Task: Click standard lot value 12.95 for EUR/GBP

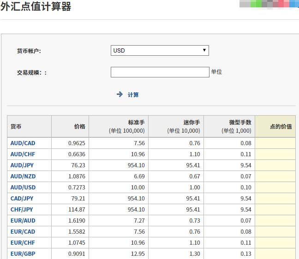Action: (138, 253)
